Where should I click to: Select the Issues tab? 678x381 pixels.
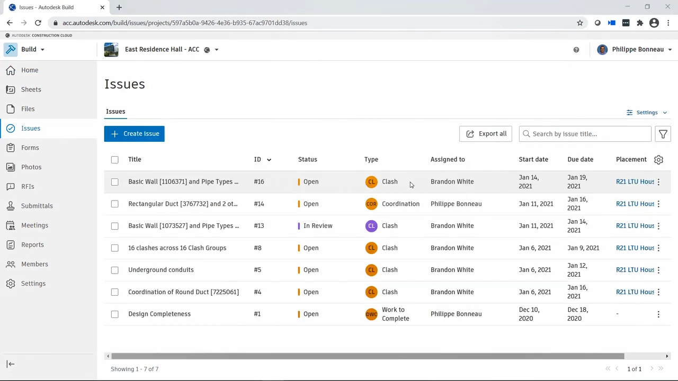coord(115,111)
